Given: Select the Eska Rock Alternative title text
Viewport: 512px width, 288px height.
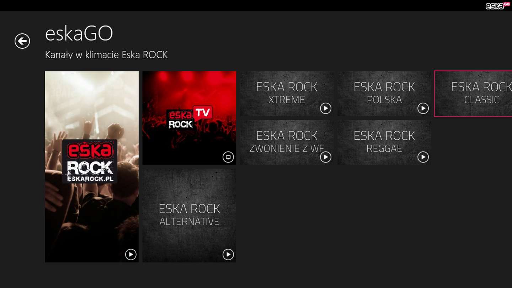Looking at the screenshot, I should pyautogui.click(x=189, y=215).
